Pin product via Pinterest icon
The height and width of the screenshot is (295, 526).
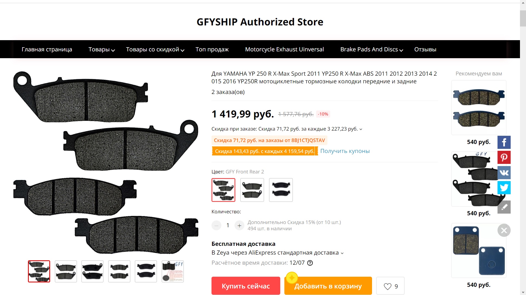click(504, 157)
